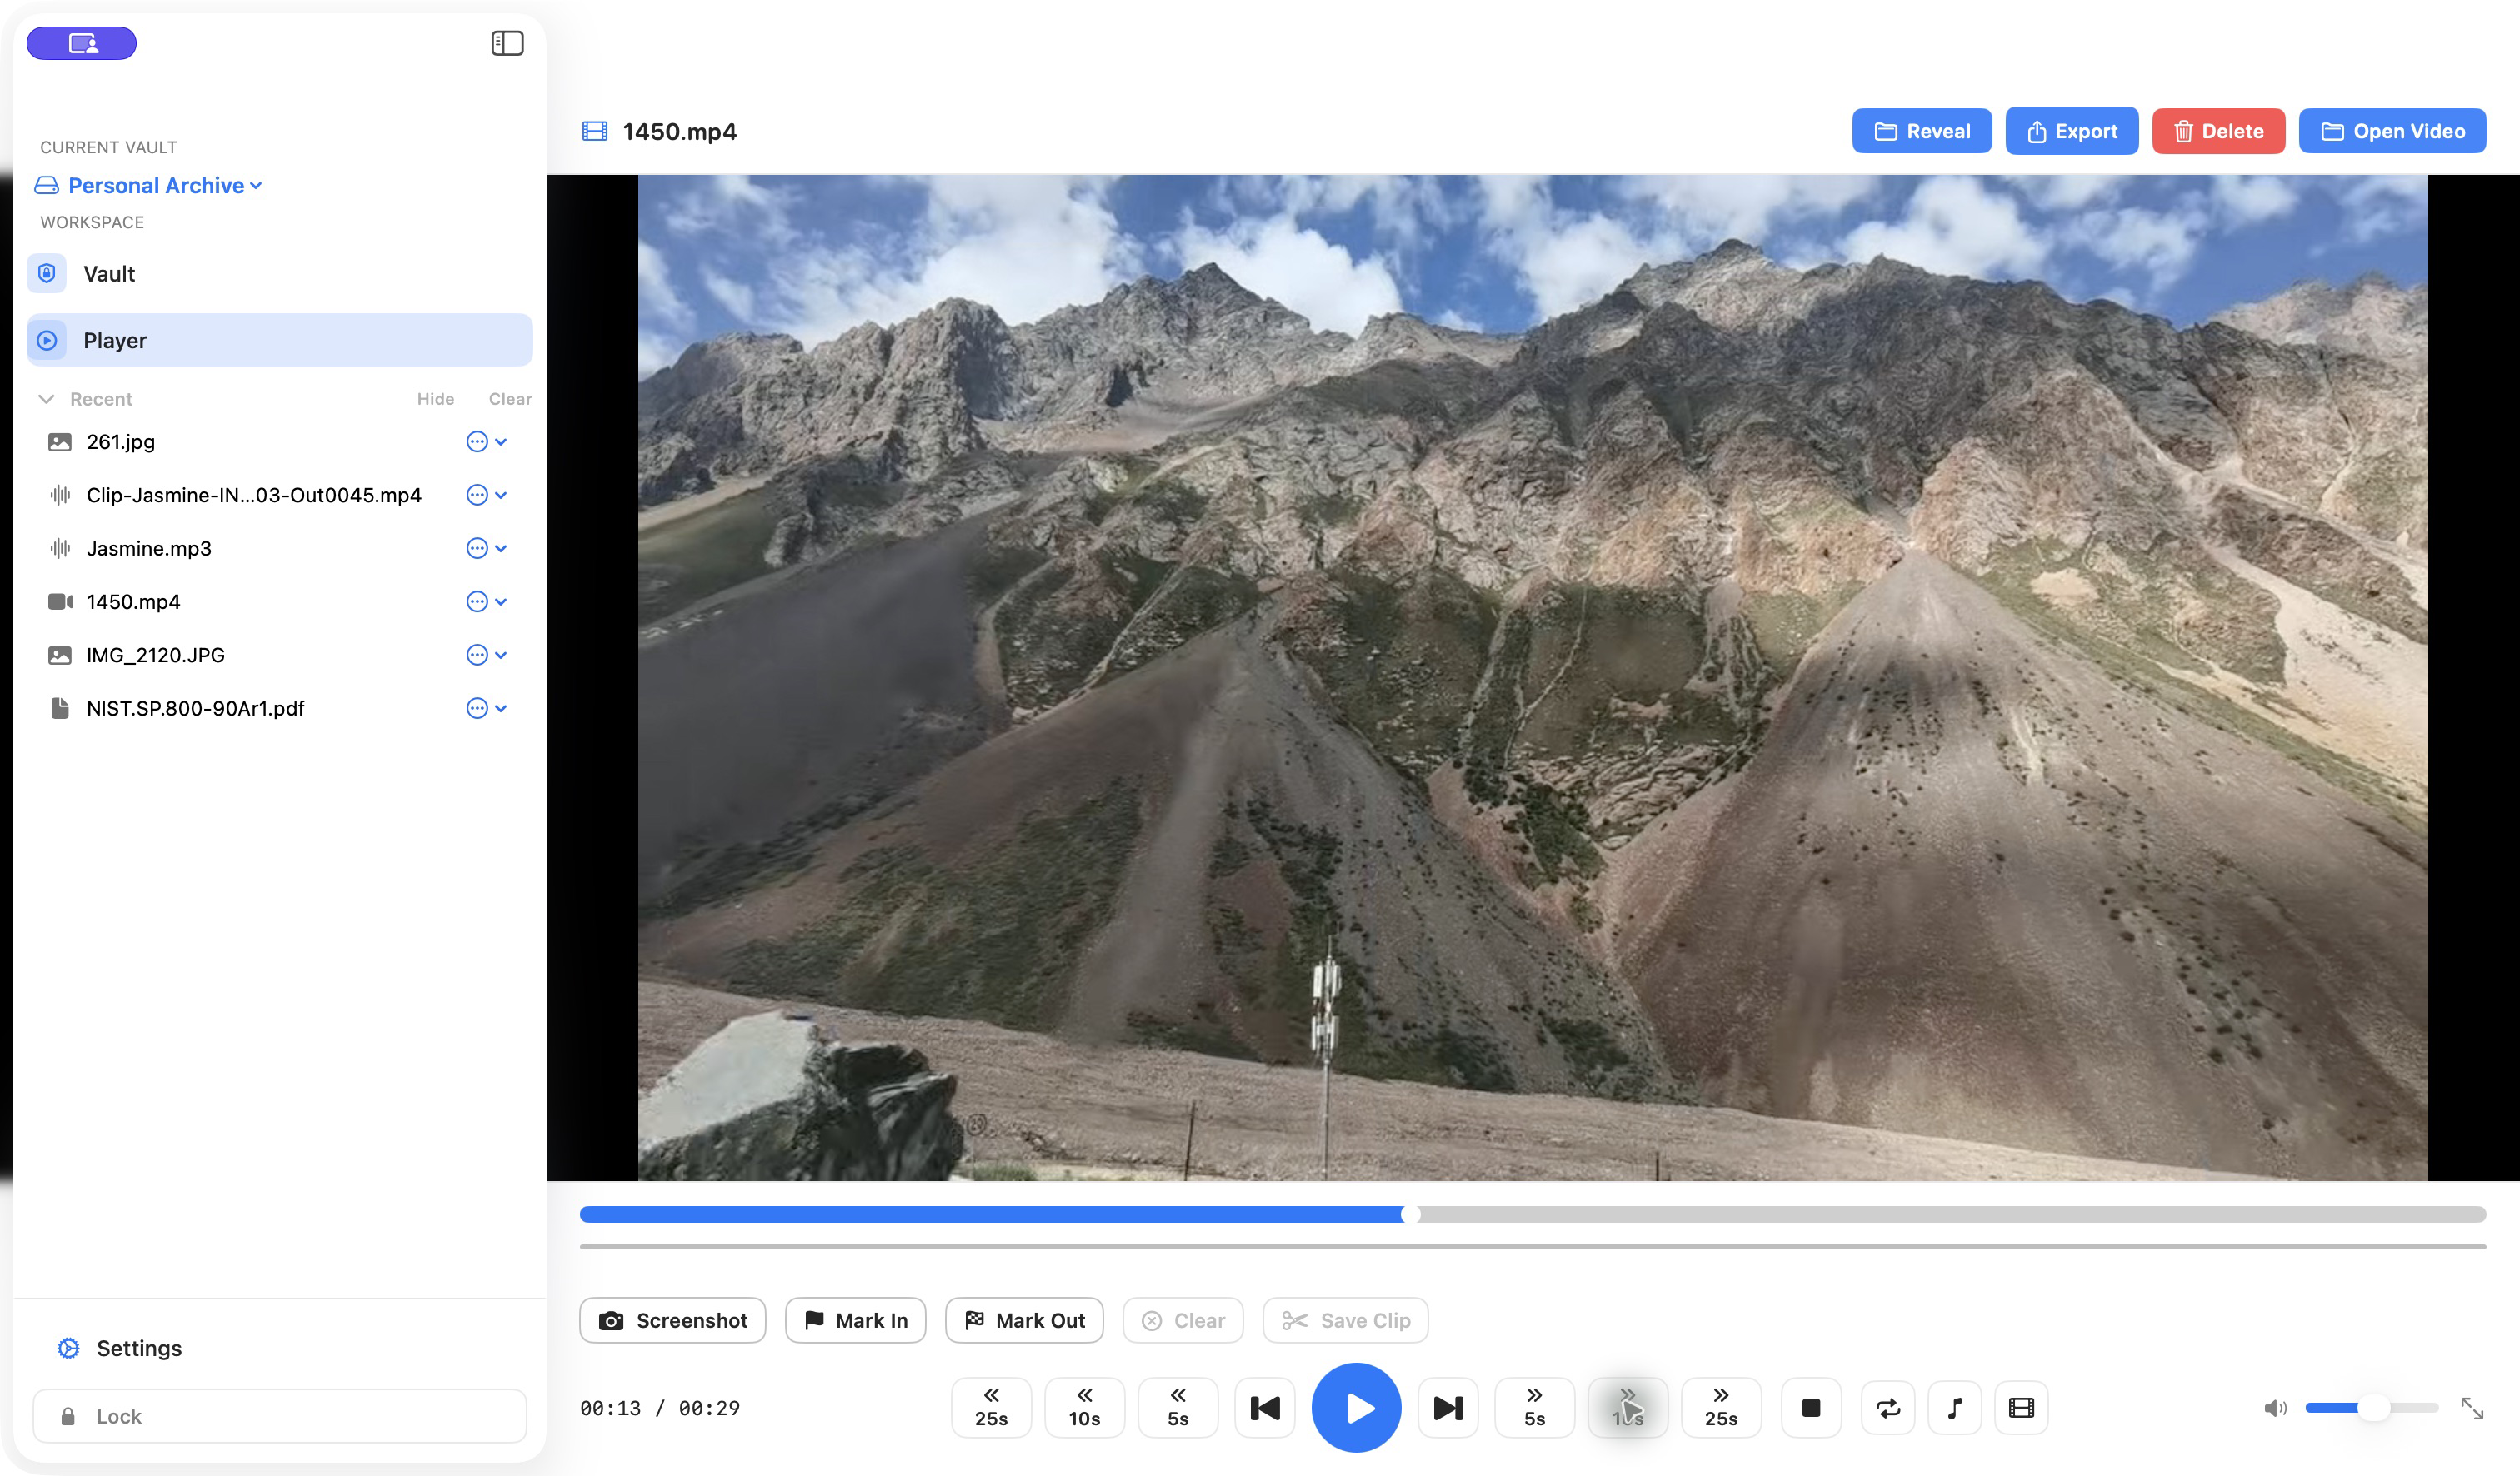Toggle the sidebar panel icon

tap(507, 43)
